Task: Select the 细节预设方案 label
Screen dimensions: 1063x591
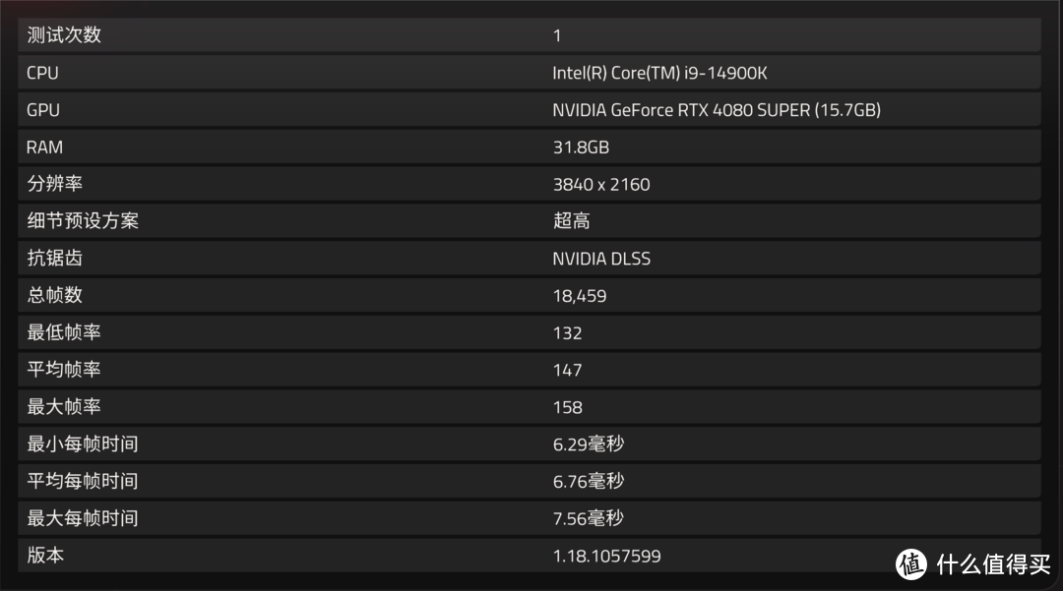Action: click(82, 220)
